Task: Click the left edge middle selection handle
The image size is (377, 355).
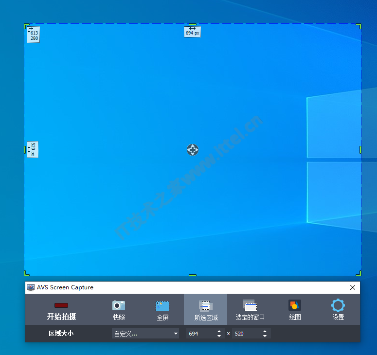Action: coord(25,150)
